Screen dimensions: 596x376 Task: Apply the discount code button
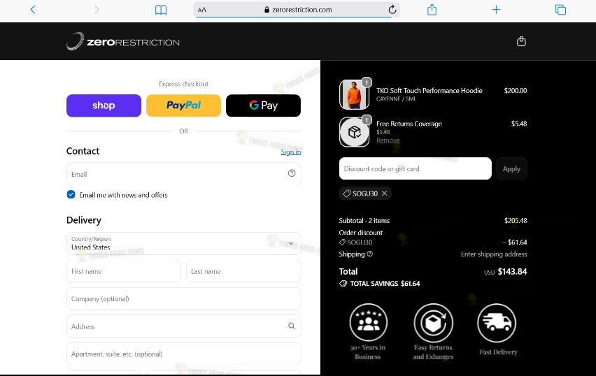[x=511, y=168]
